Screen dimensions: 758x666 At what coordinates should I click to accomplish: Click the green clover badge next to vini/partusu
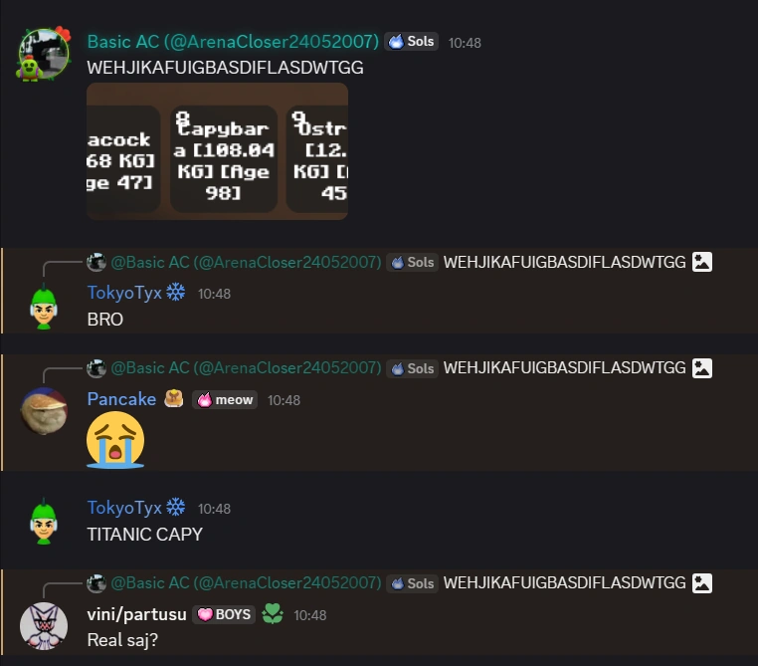[x=273, y=614]
